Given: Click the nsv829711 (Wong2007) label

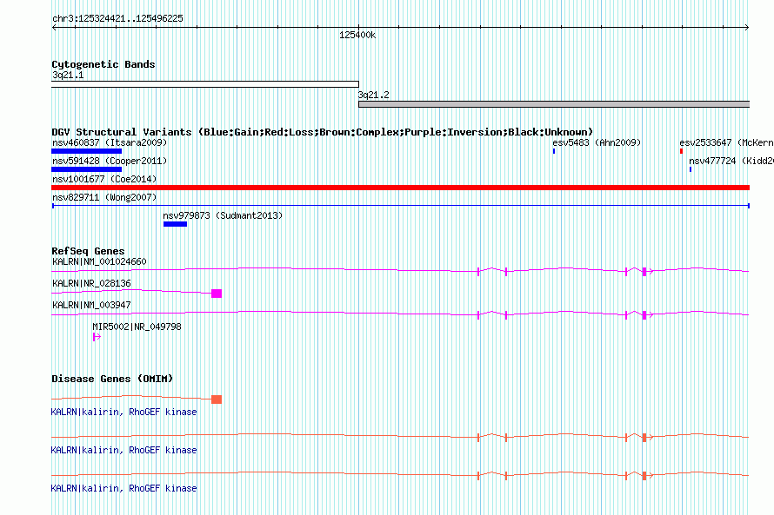Looking at the screenshot, I should (104, 197).
